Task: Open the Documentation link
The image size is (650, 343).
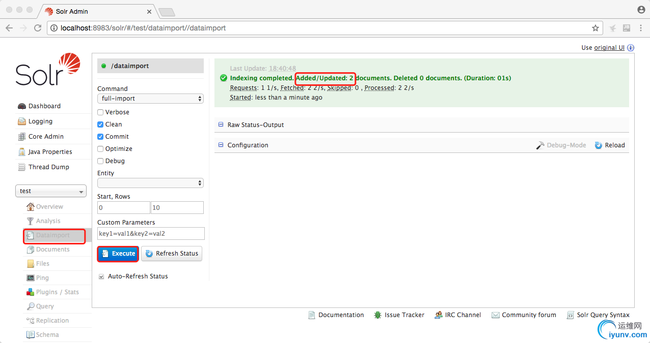Action: 336,315
